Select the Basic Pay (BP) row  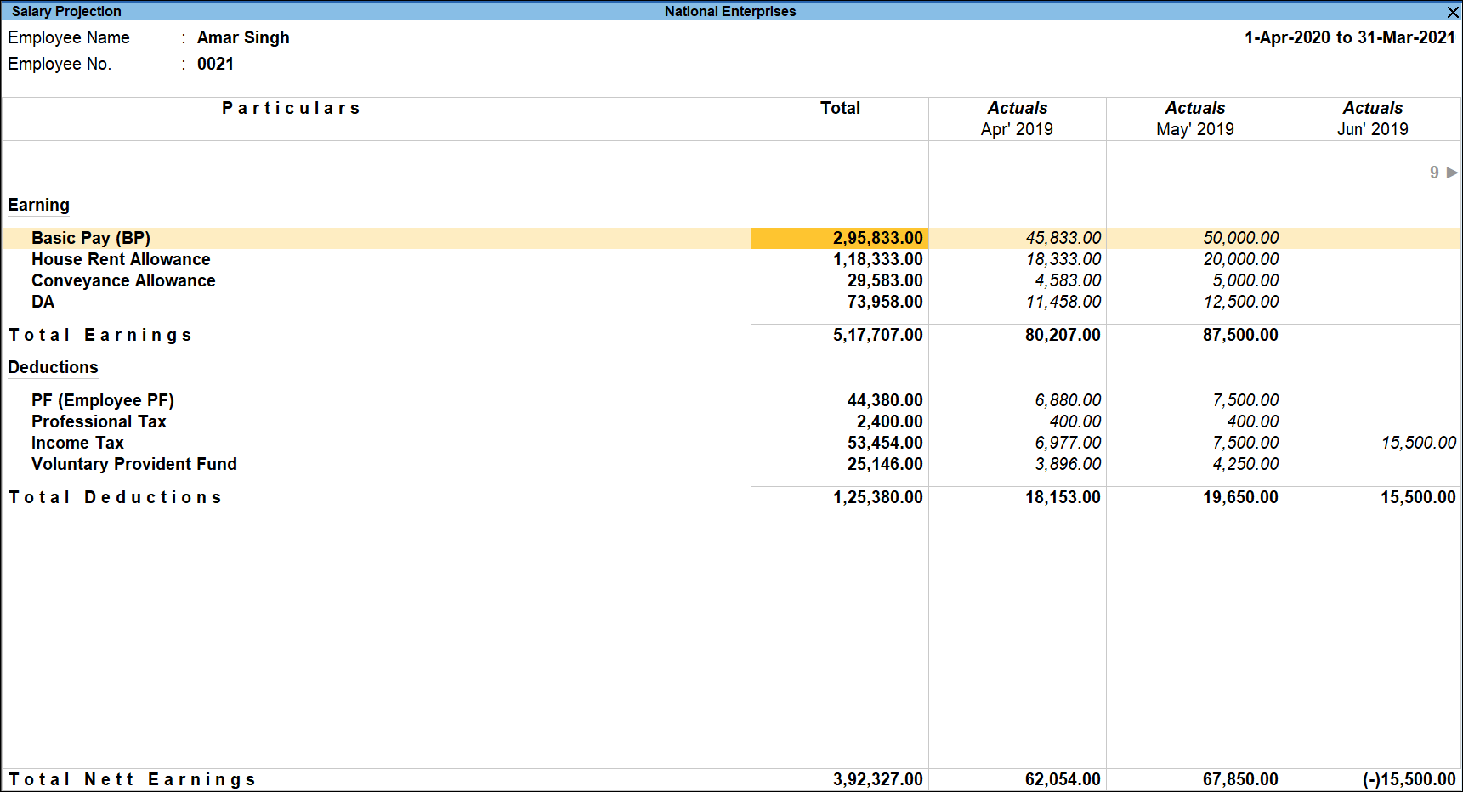tap(91, 238)
